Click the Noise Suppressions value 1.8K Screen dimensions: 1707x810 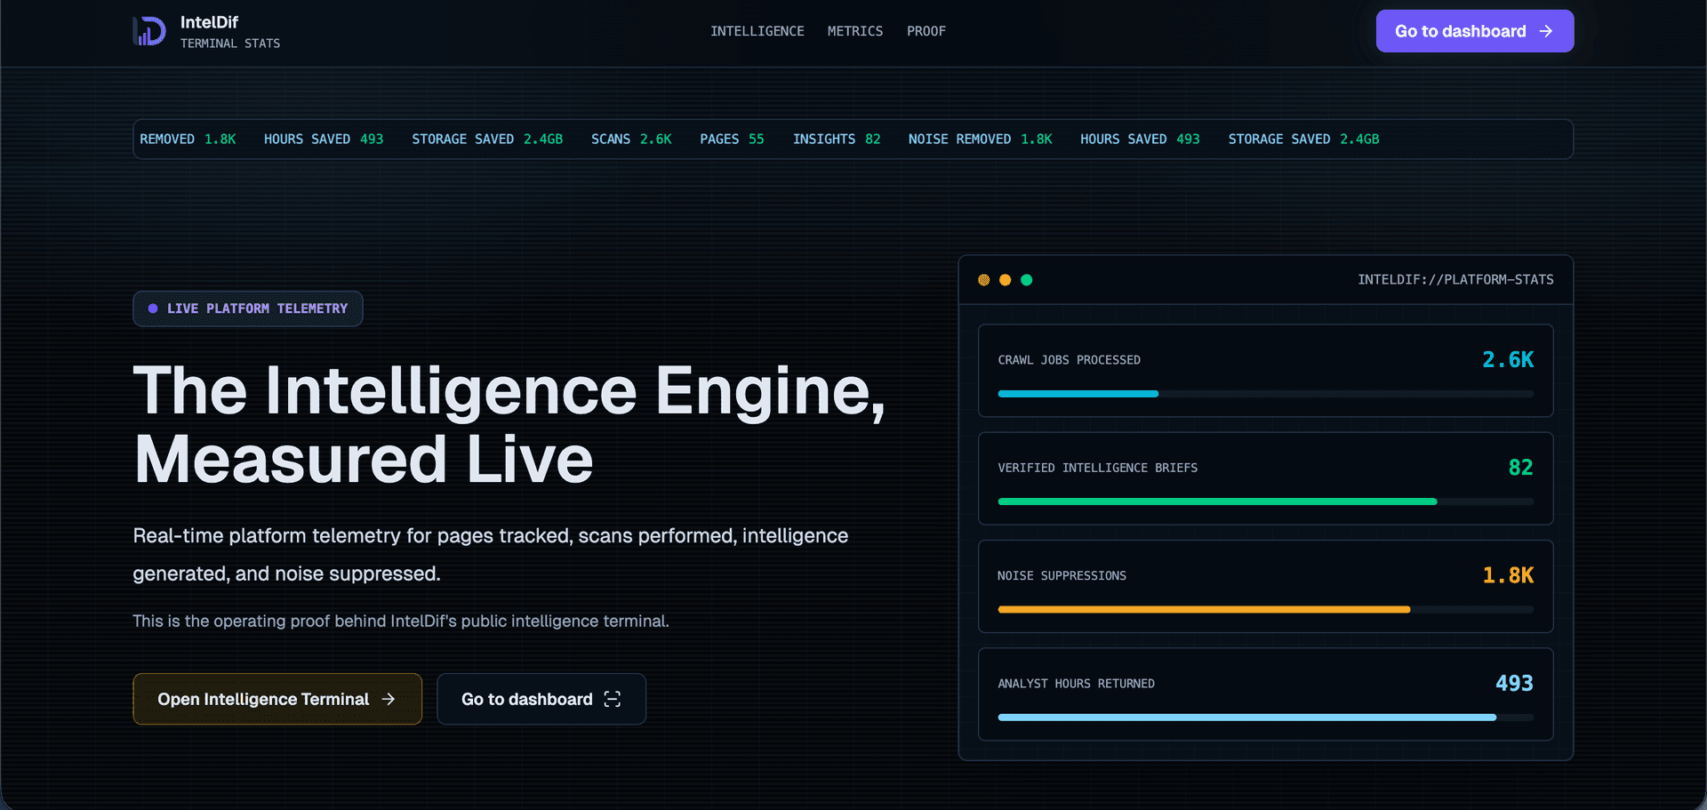click(x=1508, y=575)
